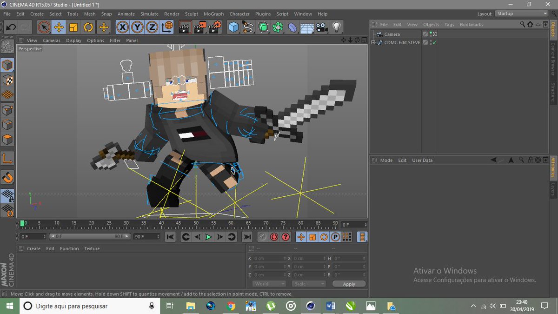Click the Play Forwards button
558x314 pixels.
point(208,237)
